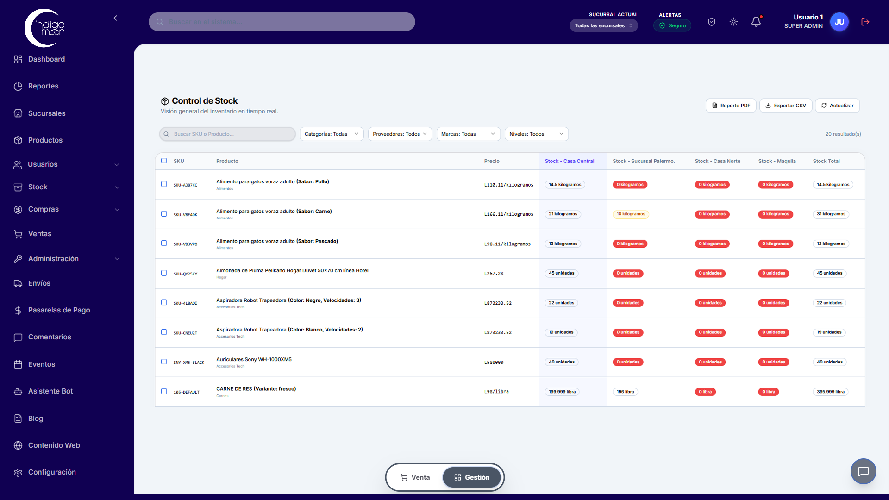The width and height of the screenshot is (889, 500).
Task: Select the checkbox for SKU-A387KC
Action: (x=164, y=184)
